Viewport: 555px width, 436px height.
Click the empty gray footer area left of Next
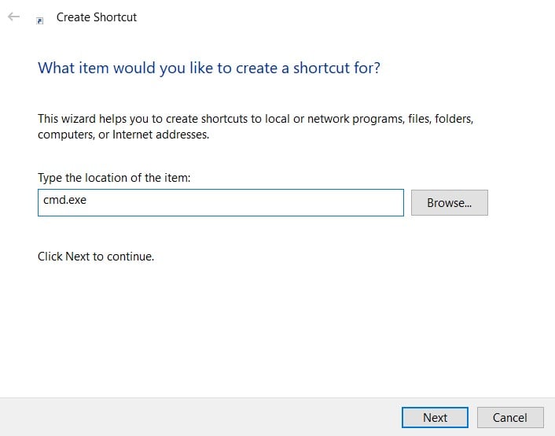click(197, 416)
